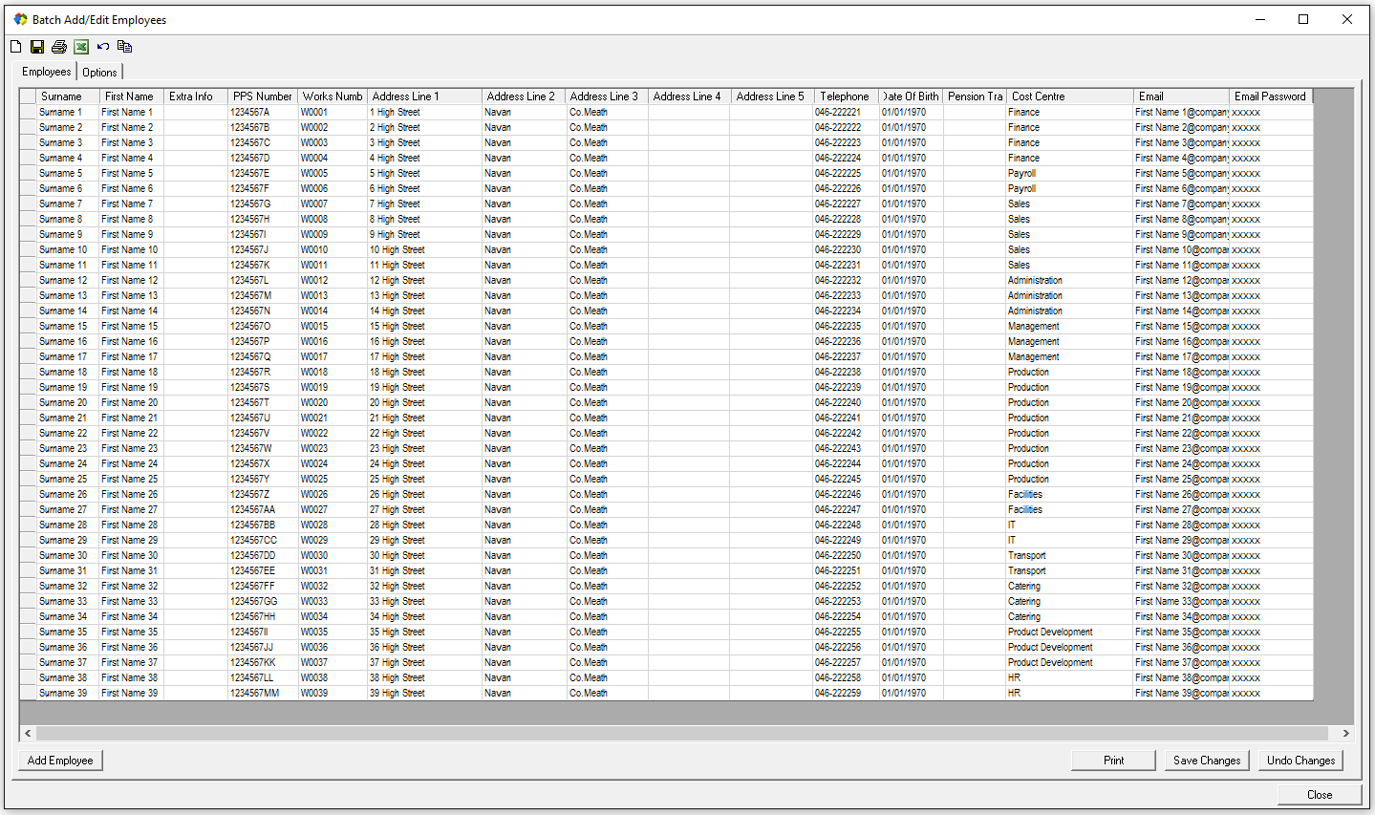This screenshot has width=1375, height=815.
Task: Click the Close button at bottom right
Action: pos(1319,795)
